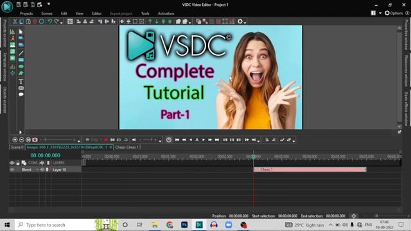
Task: Expand the play arrow below the tool panel
Action: point(20,132)
